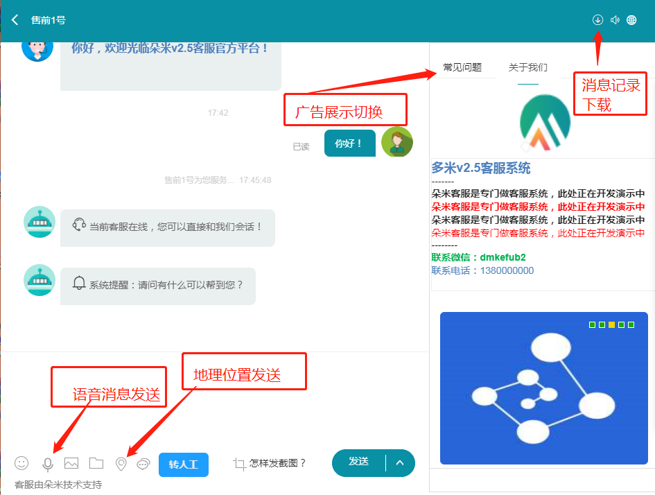Open the emoji picker

pyautogui.click(x=21, y=463)
